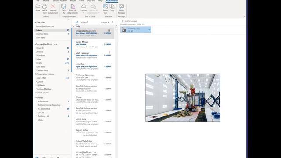Open the Folder ribbon tab
This screenshot has height=158, width=281.
coord(73,1)
